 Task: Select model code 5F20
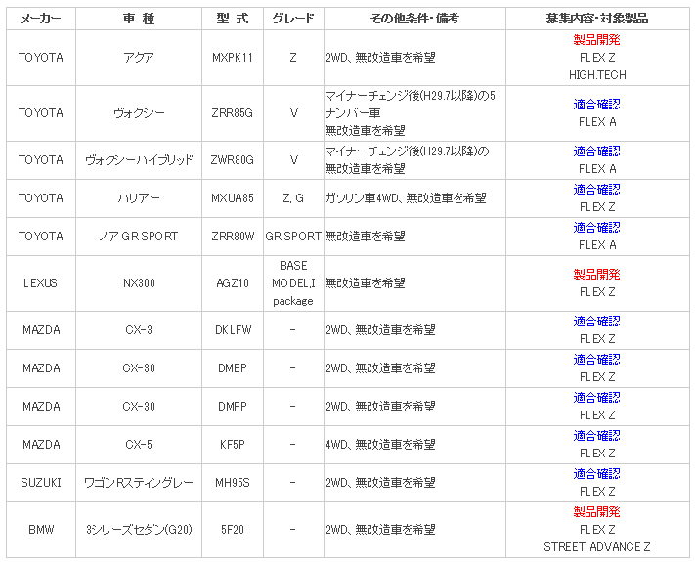point(233,530)
